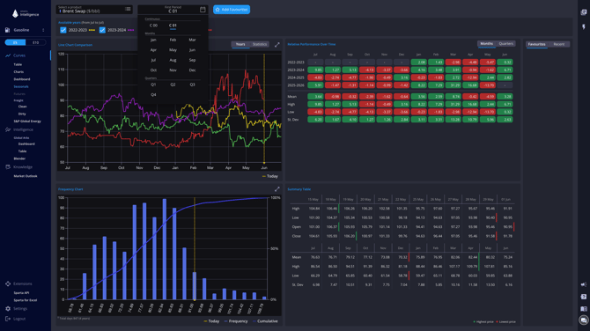
Task: Open Dirty under Freight
Action: [22, 114]
